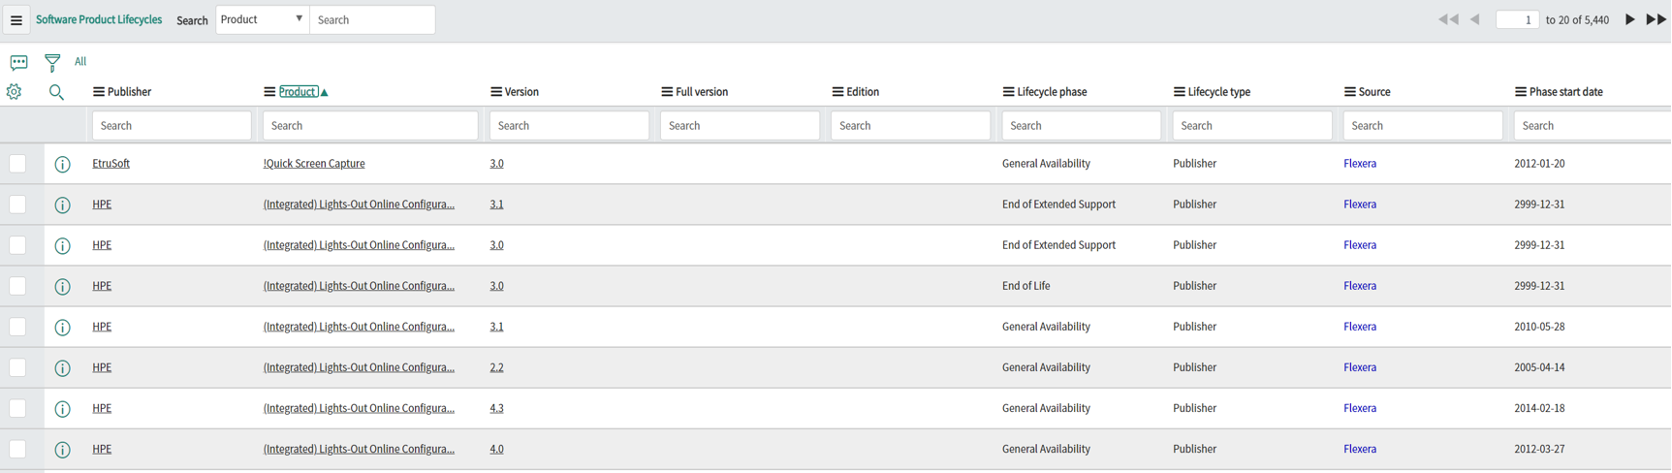Image resolution: width=1672 pixels, height=473 pixels.
Task: Select checkbox for End of Life row
Action: pos(17,286)
